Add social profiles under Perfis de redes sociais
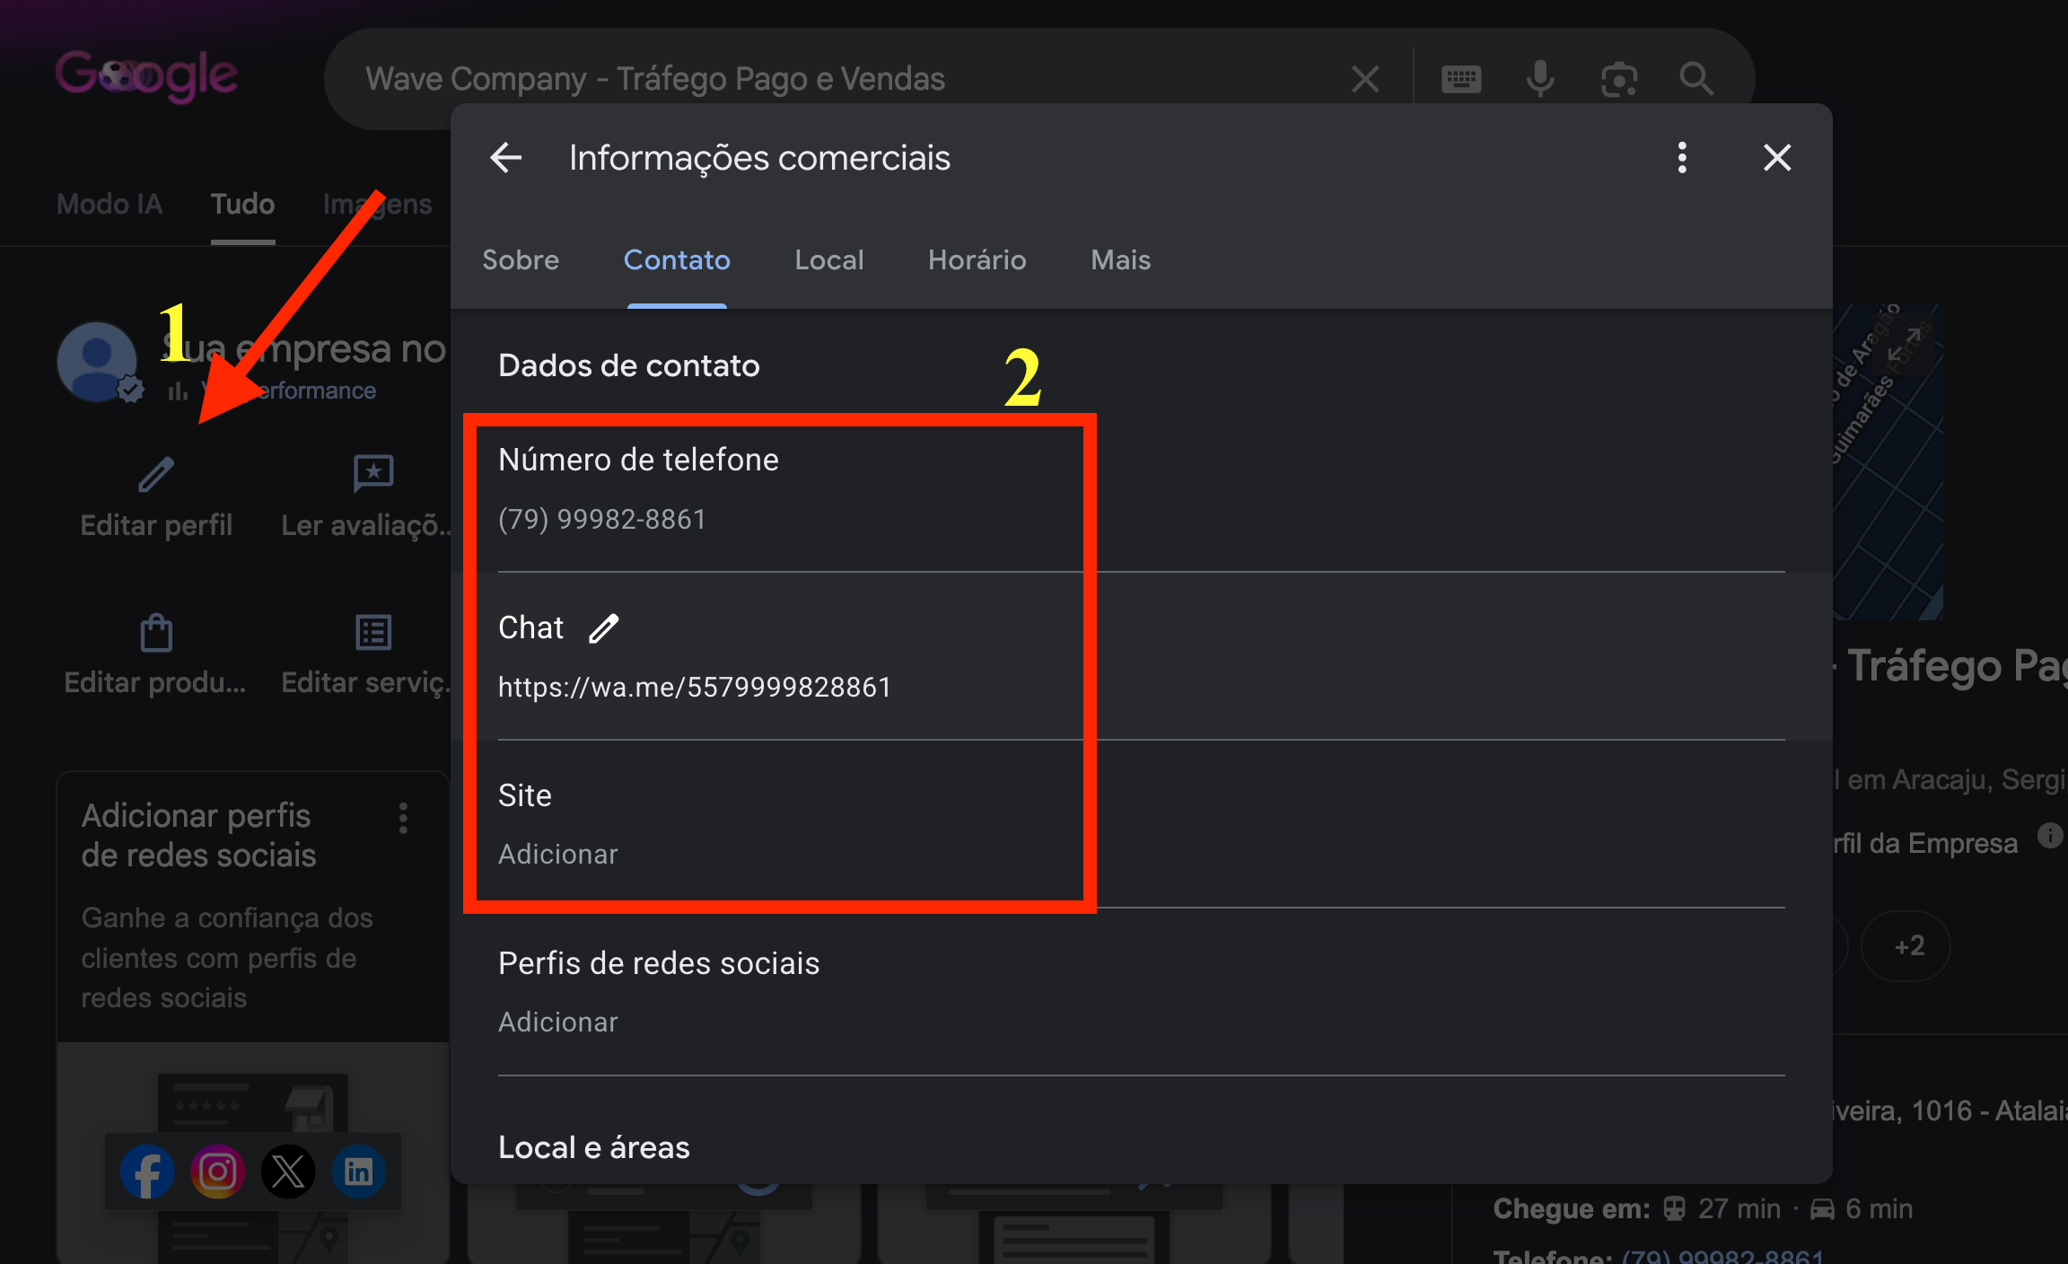The height and width of the screenshot is (1264, 2068). pyautogui.click(x=558, y=1022)
